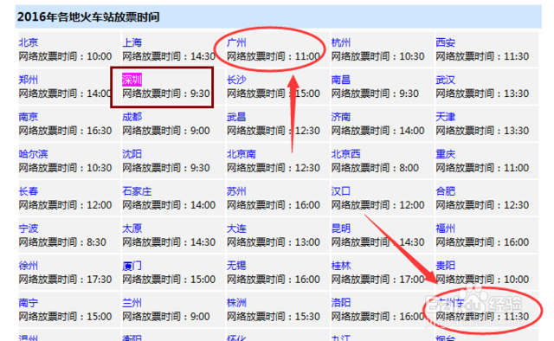Click the 北京西 station link
Screen dimensions: 554x341
click(x=346, y=154)
